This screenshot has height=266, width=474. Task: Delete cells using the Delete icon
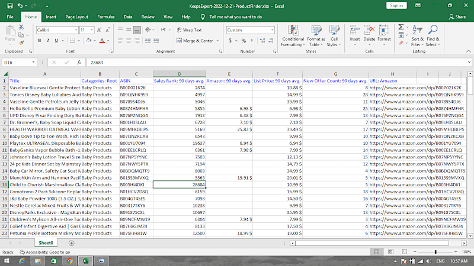click(x=369, y=31)
